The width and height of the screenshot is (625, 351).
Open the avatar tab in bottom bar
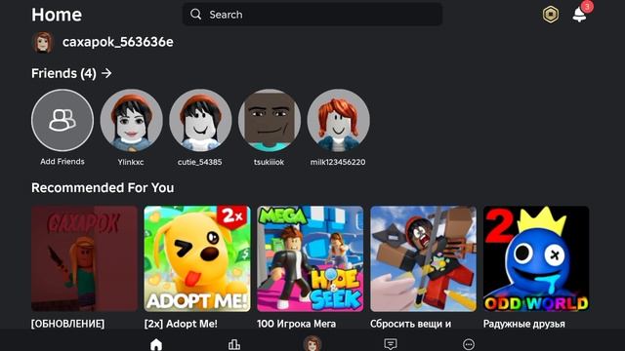point(312,343)
